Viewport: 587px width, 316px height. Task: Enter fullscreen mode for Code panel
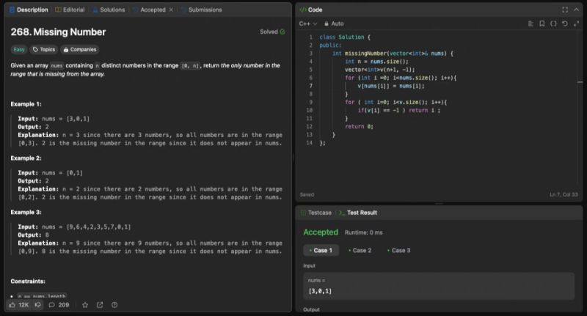[x=565, y=10]
